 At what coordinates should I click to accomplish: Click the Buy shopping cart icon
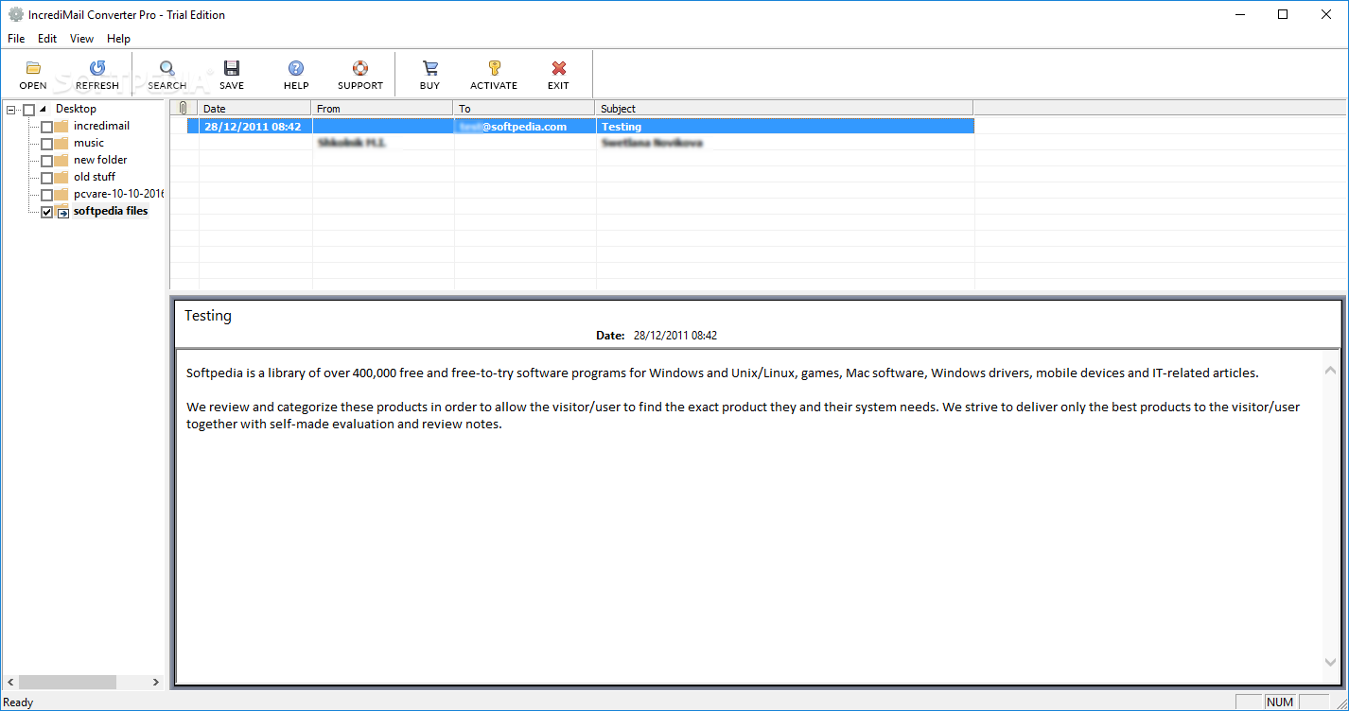(x=430, y=68)
